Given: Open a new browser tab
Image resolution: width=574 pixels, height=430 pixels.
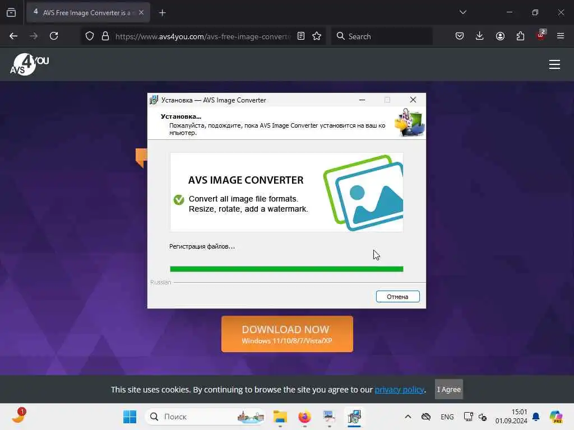Looking at the screenshot, I should point(162,13).
